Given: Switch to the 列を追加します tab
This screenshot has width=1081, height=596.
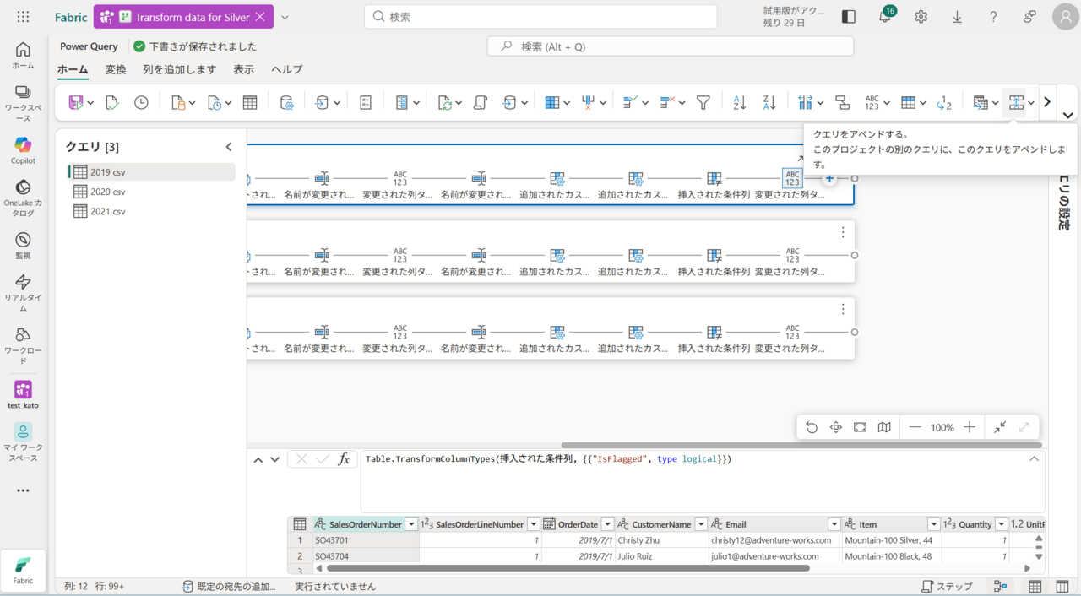Looking at the screenshot, I should click(x=179, y=69).
